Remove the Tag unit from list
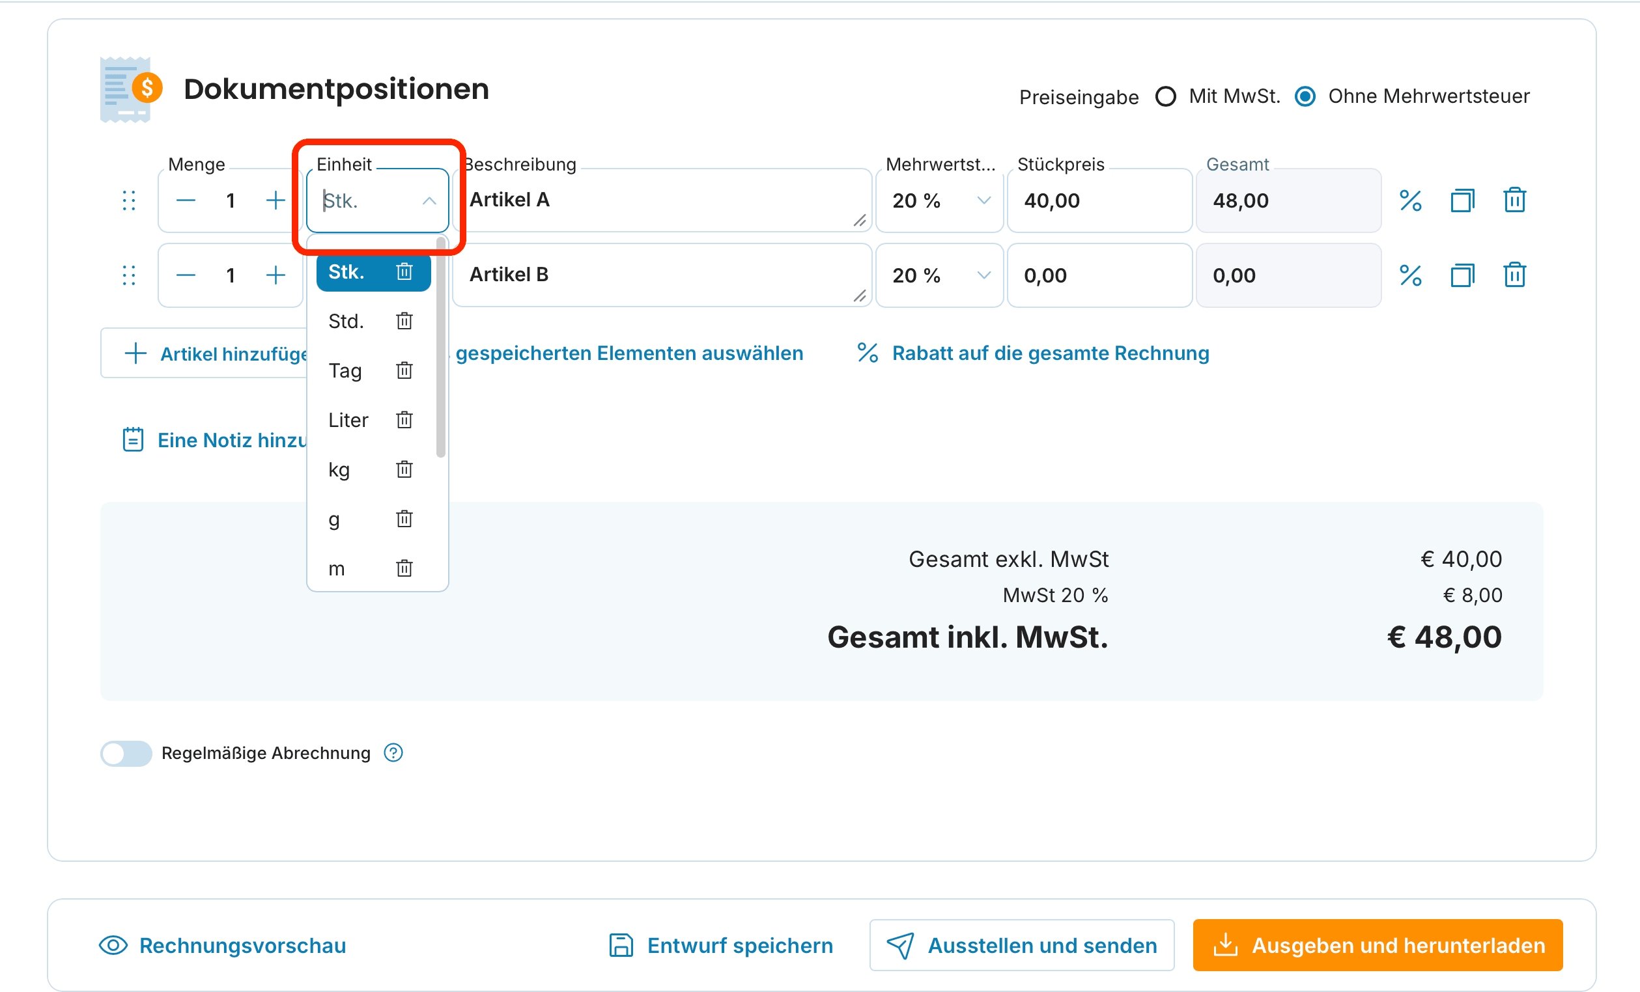This screenshot has width=1640, height=992. (404, 370)
